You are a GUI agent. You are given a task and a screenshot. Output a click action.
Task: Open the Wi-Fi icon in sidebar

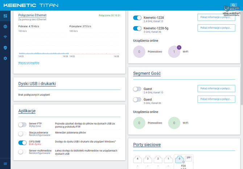5,37
